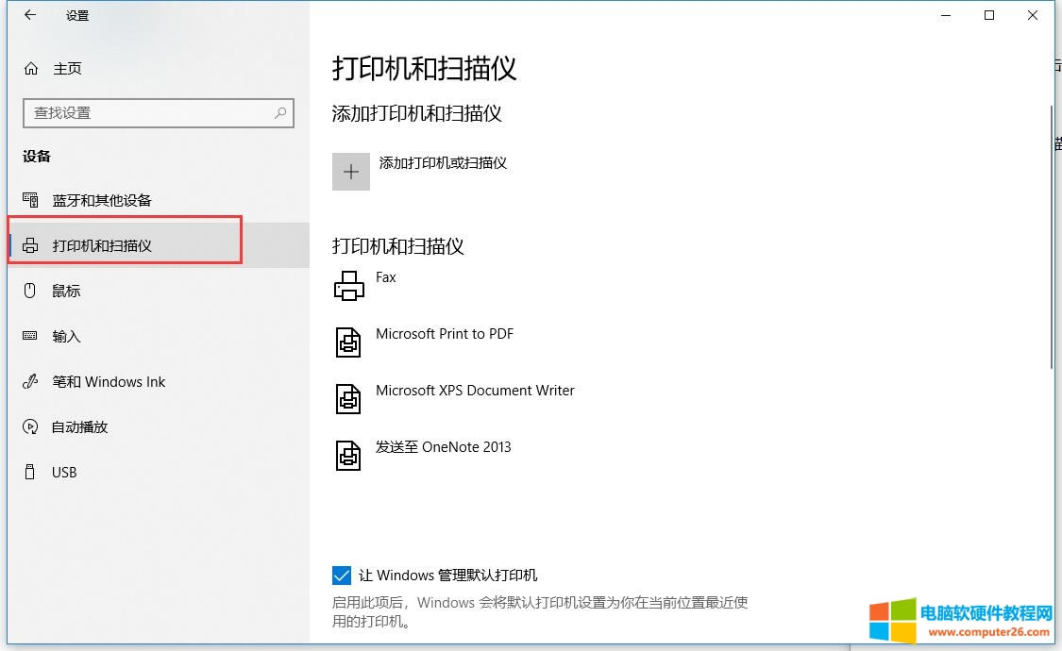Close the 设置 window
The width and height of the screenshot is (1062, 651).
click(1032, 15)
